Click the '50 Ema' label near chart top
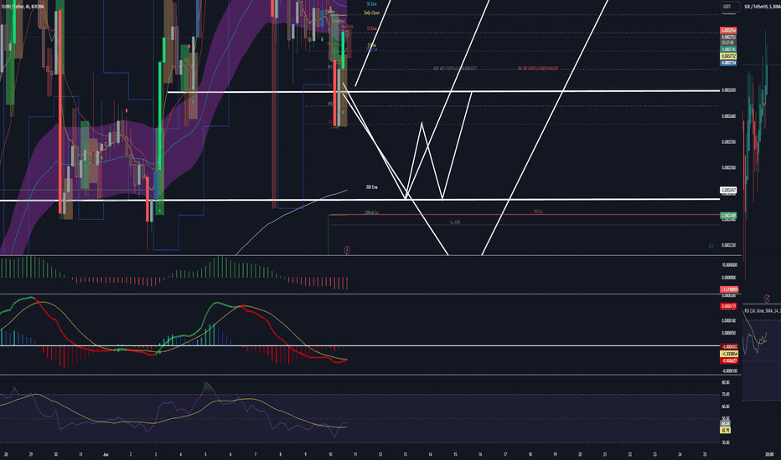This screenshot has height=460, width=781. 371,4
